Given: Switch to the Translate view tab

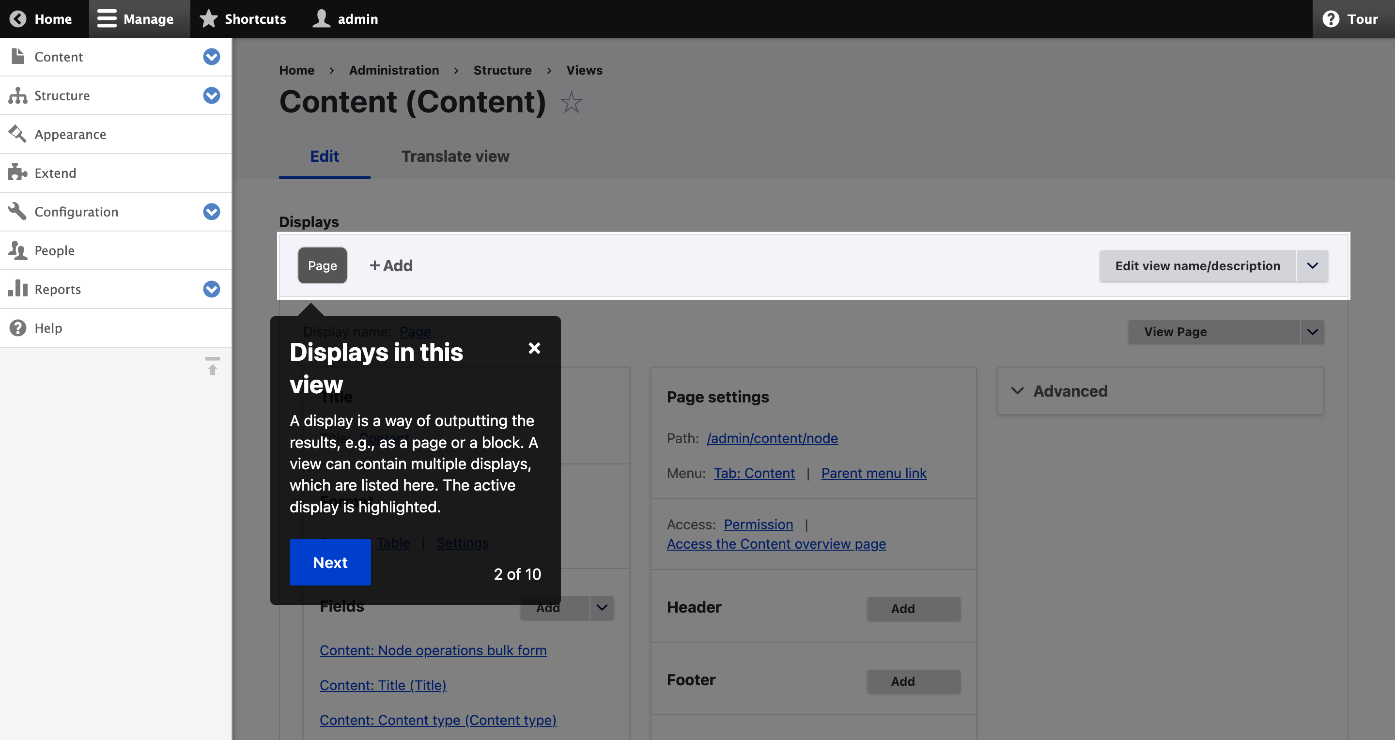Looking at the screenshot, I should coord(455,156).
